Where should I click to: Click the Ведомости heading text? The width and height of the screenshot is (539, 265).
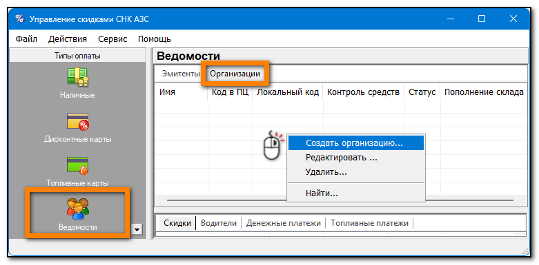[x=188, y=56]
